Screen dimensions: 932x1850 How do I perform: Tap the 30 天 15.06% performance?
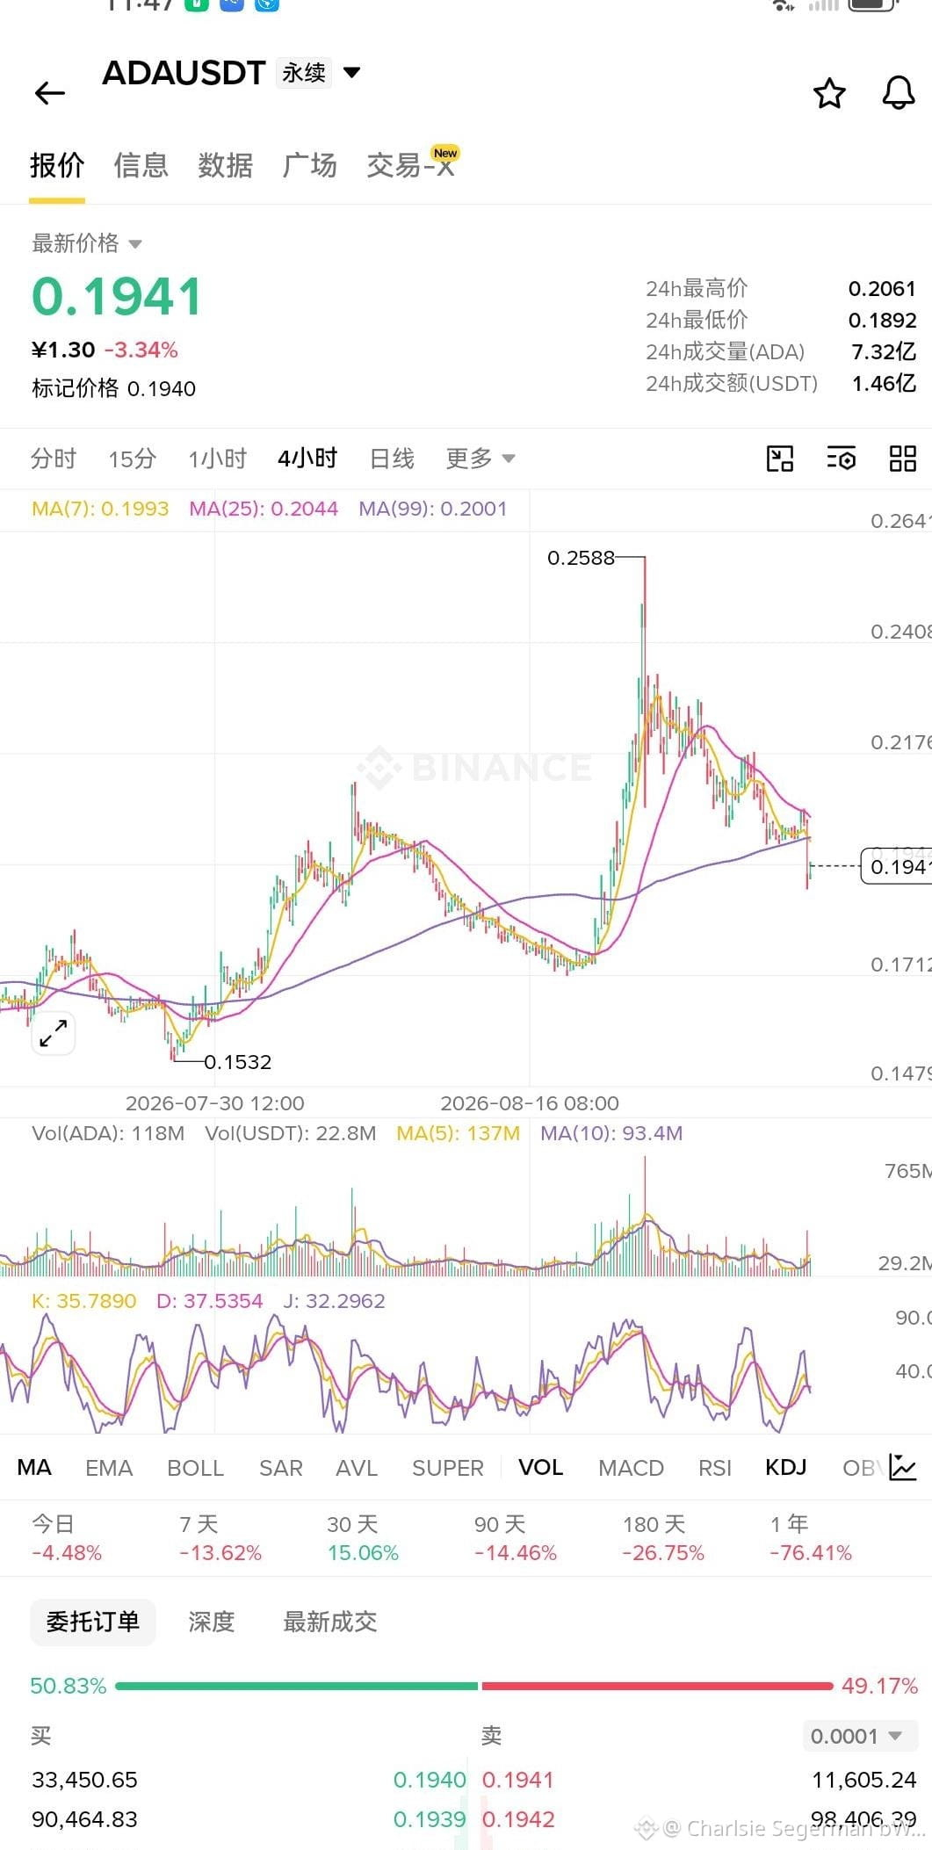pos(363,1539)
